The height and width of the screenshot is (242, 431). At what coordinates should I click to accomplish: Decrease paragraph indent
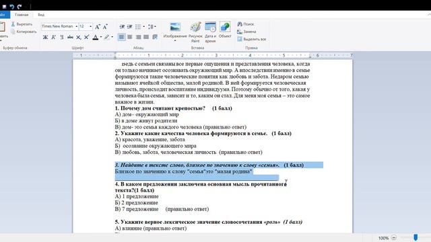tap(122, 27)
